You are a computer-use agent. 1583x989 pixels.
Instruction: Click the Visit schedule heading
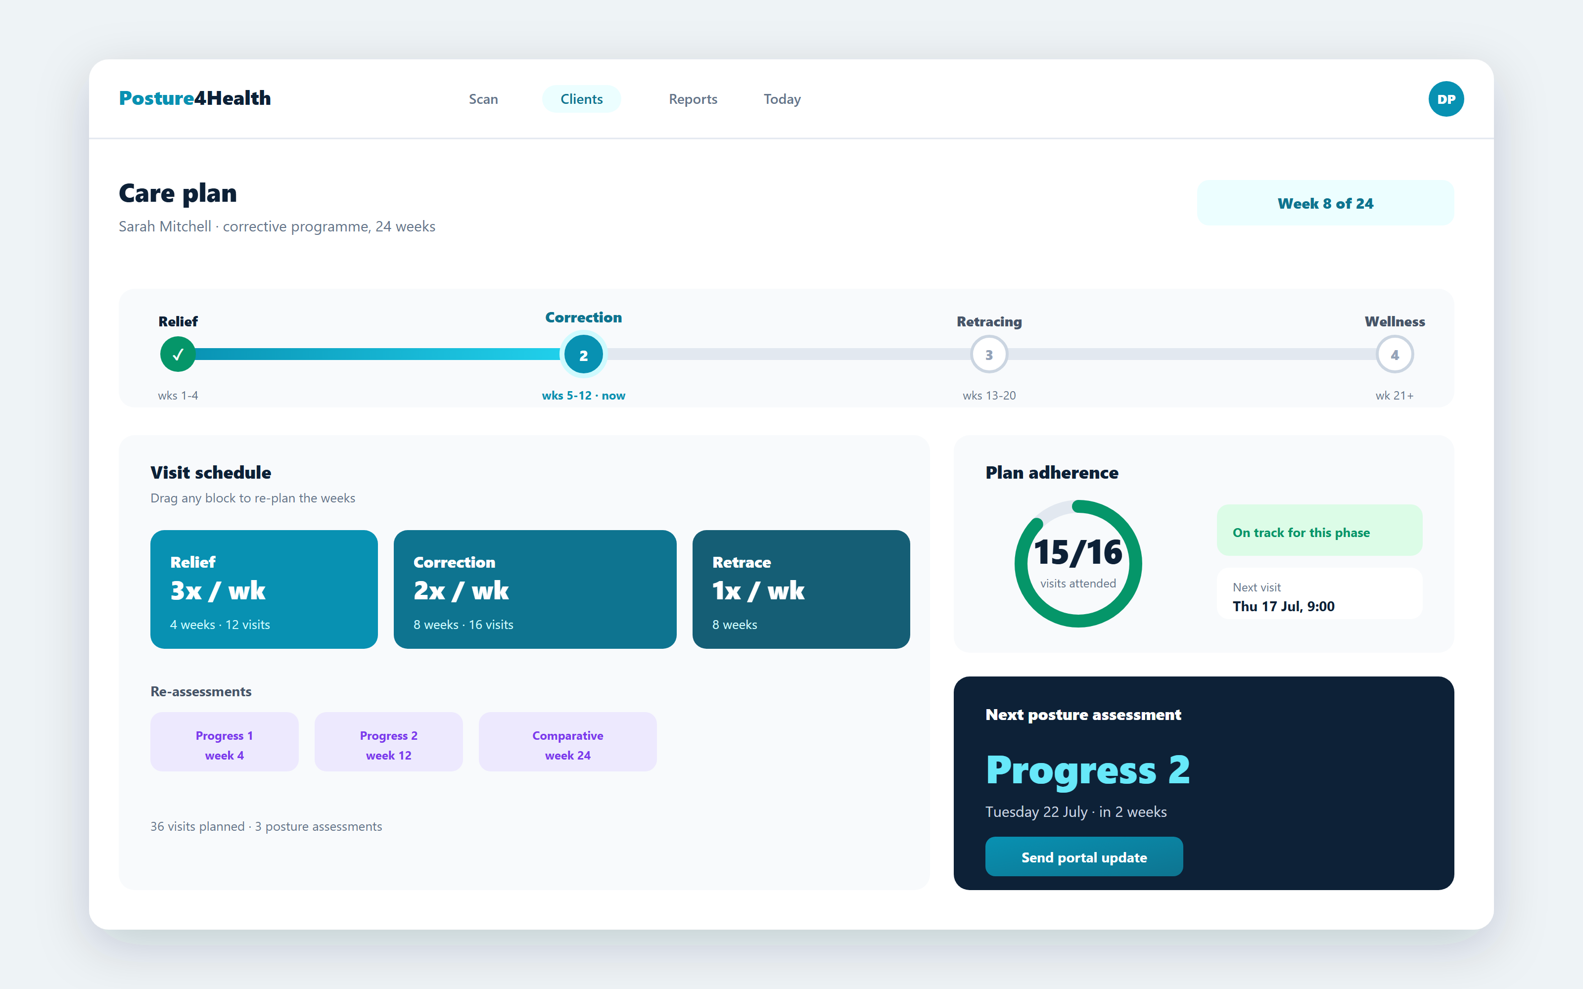(211, 473)
